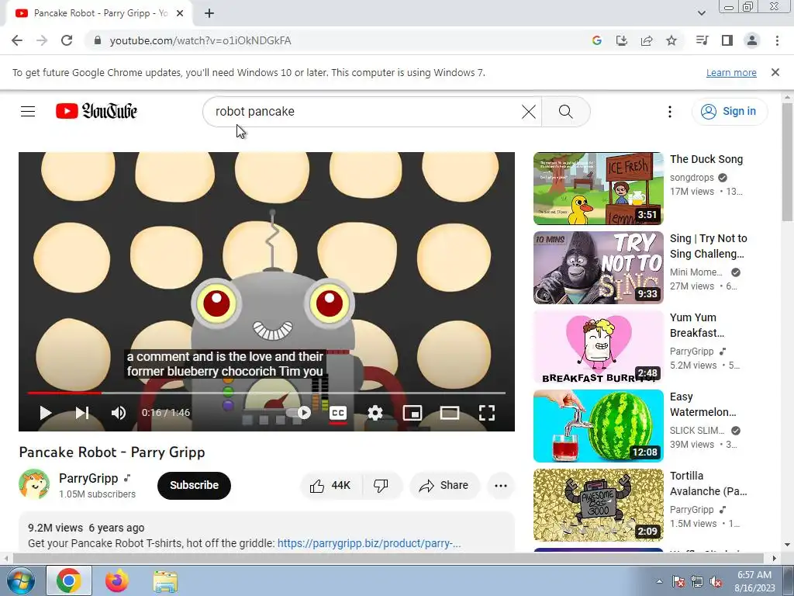Like the video with 44K thumbs up
794x596 pixels.
coord(330,486)
